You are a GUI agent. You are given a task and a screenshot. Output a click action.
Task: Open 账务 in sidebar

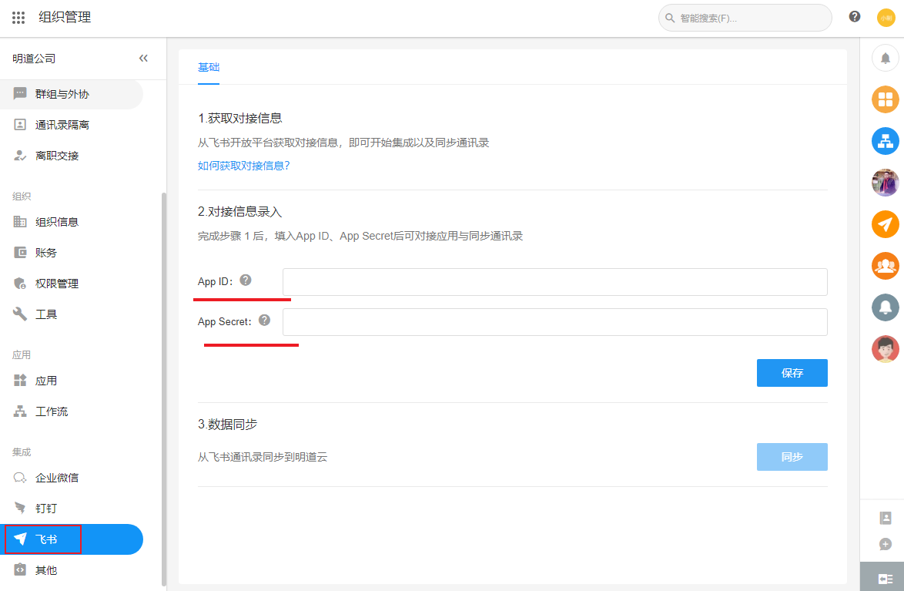tap(72, 252)
